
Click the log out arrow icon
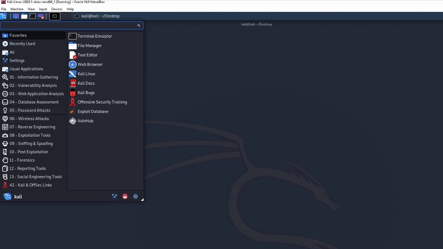click(135, 197)
